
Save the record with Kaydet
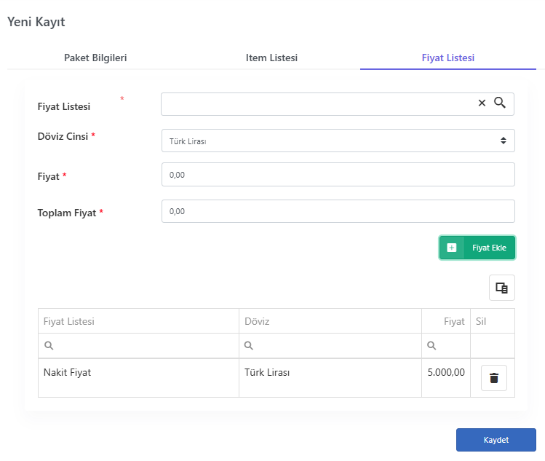[x=496, y=440]
